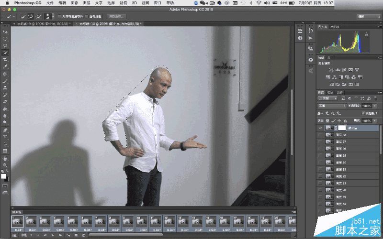Pick the Eyedropper tool
This screenshot has height=239, width=383.
(x=5, y=66)
